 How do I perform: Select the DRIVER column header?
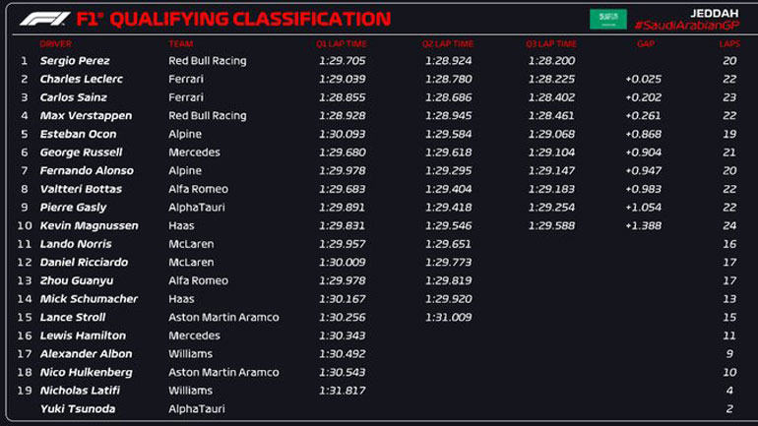(x=55, y=44)
